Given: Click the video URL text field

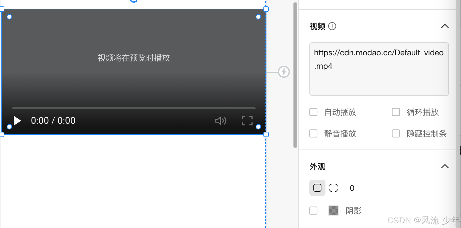Looking at the screenshot, I should [x=379, y=69].
